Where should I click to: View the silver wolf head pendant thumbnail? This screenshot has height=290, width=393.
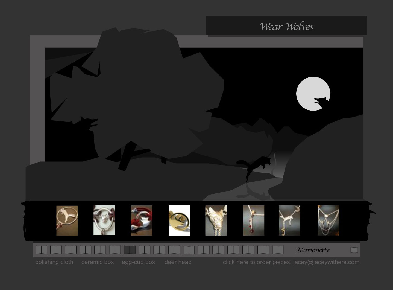(216, 221)
